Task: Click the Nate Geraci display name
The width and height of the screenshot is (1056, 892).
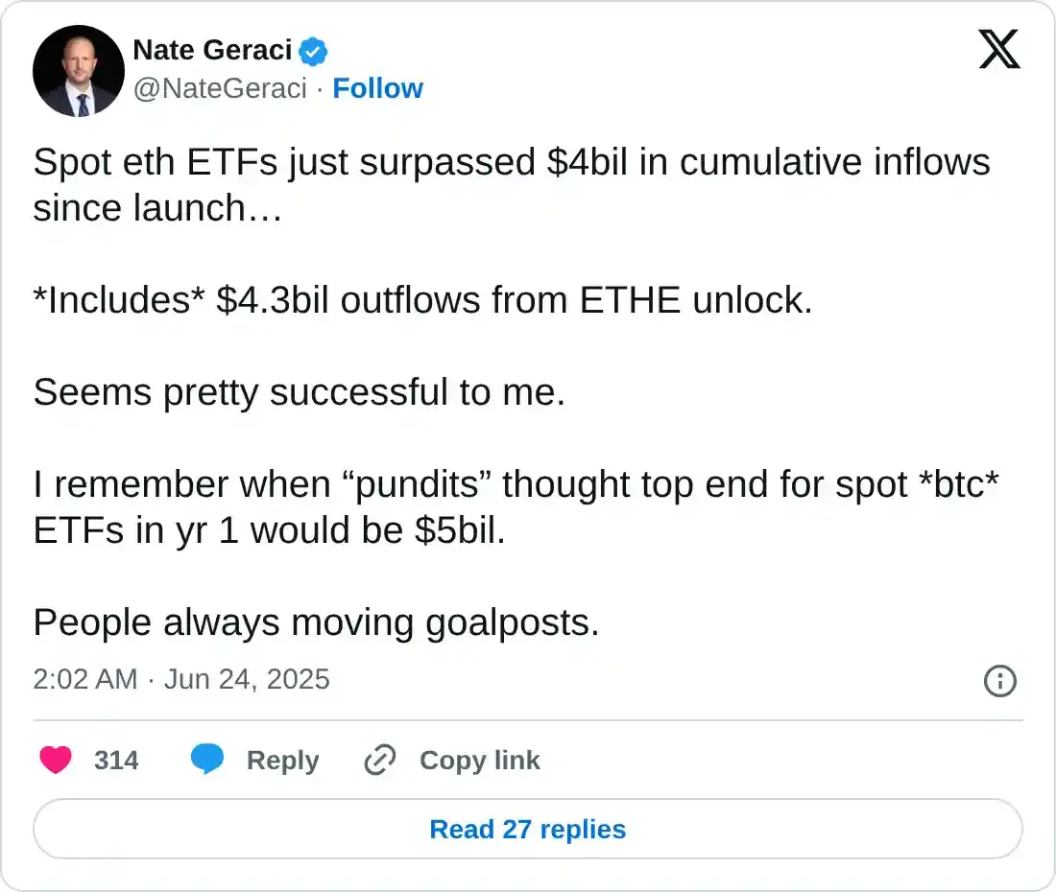Action: pyautogui.click(x=212, y=49)
